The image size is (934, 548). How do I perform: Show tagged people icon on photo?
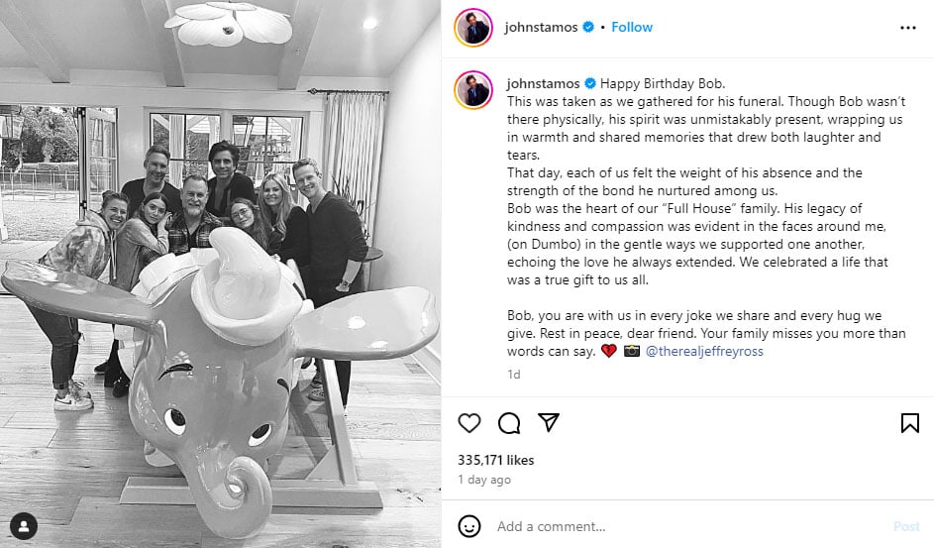(x=24, y=526)
